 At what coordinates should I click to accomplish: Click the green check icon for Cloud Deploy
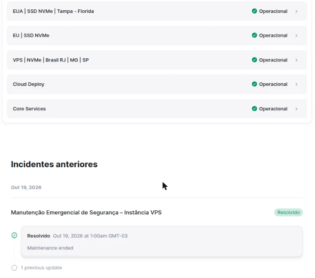(254, 84)
